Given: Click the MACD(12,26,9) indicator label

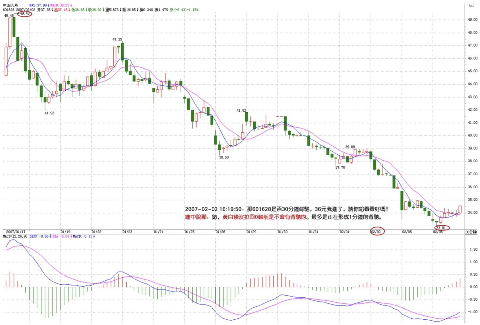Looking at the screenshot, I should [x=15, y=236].
